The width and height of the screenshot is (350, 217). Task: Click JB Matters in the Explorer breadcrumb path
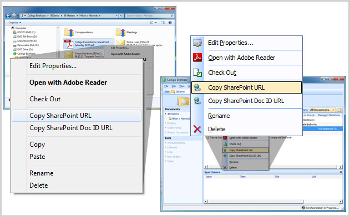click(69, 15)
